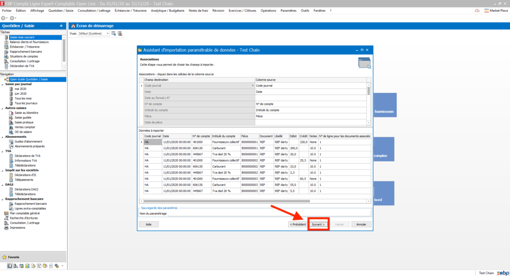Open Saisie mois courant task
This screenshot has height=276, width=510.
(22, 37)
